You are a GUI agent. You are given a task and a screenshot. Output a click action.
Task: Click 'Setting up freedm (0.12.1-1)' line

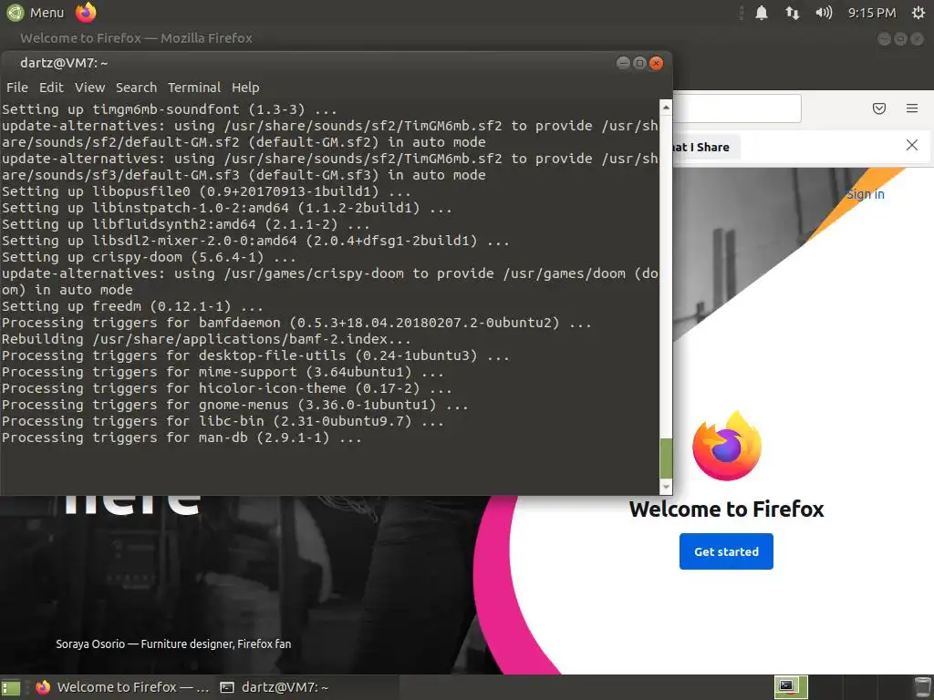[132, 306]
